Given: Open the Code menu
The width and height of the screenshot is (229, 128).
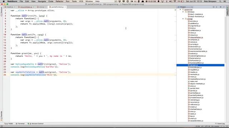Looking at the screenshot, I should coord(51,1).
